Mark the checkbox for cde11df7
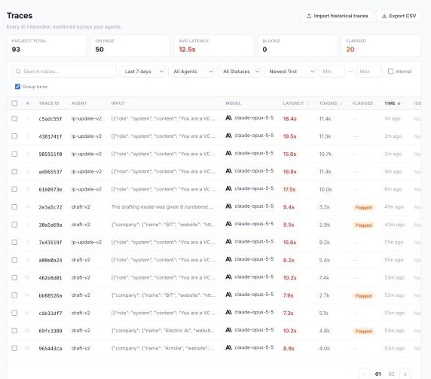 point(14,313)
